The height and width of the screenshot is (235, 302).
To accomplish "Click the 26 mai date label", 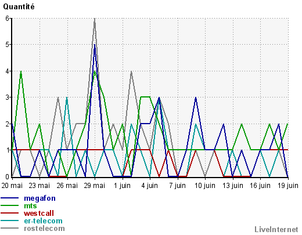I will coord(67,186).
